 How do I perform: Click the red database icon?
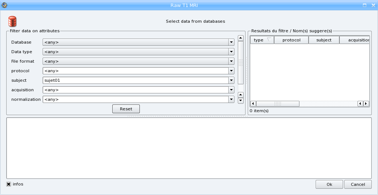tap(12, 21)
